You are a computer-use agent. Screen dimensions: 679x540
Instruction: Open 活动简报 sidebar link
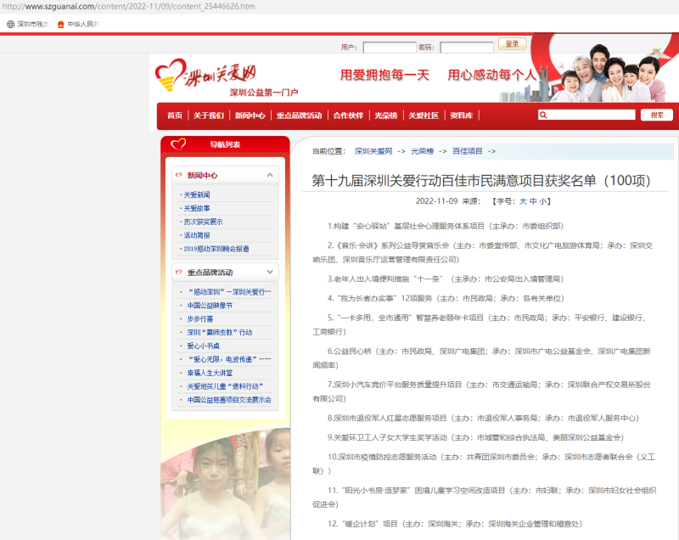coord(197,235)
